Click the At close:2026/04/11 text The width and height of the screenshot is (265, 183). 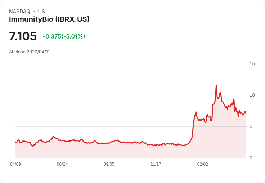29,52
